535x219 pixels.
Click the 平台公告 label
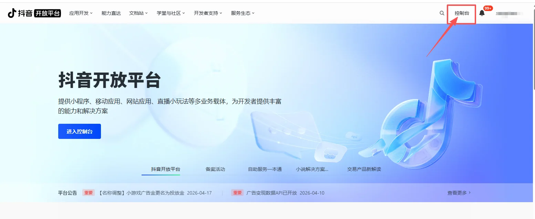coord(68,193)
